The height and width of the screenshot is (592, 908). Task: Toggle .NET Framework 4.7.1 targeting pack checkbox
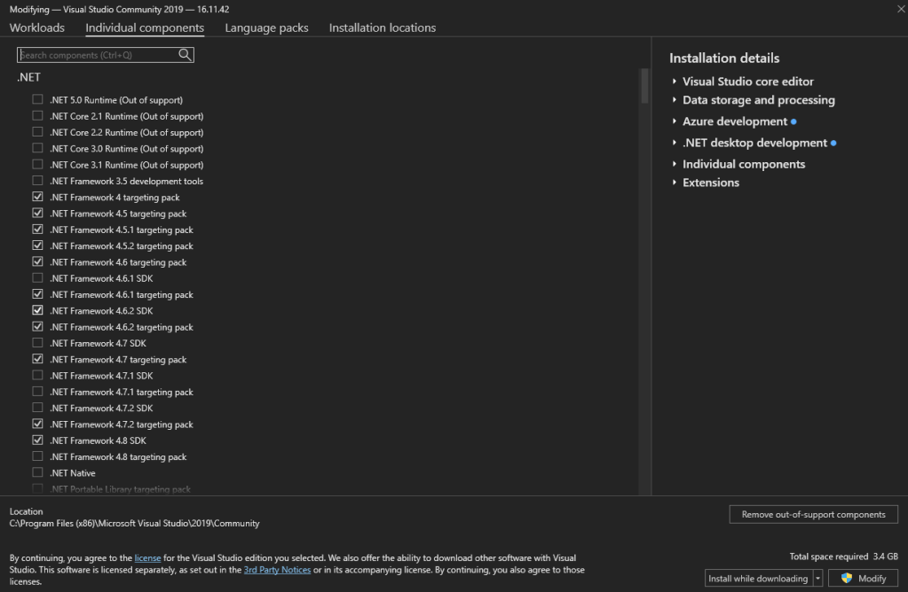(37, 392)
